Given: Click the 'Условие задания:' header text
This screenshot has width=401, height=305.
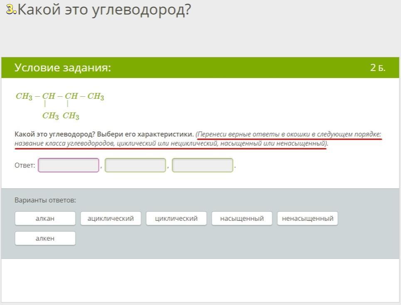Looking at the screenshot, I should point(63,68).
